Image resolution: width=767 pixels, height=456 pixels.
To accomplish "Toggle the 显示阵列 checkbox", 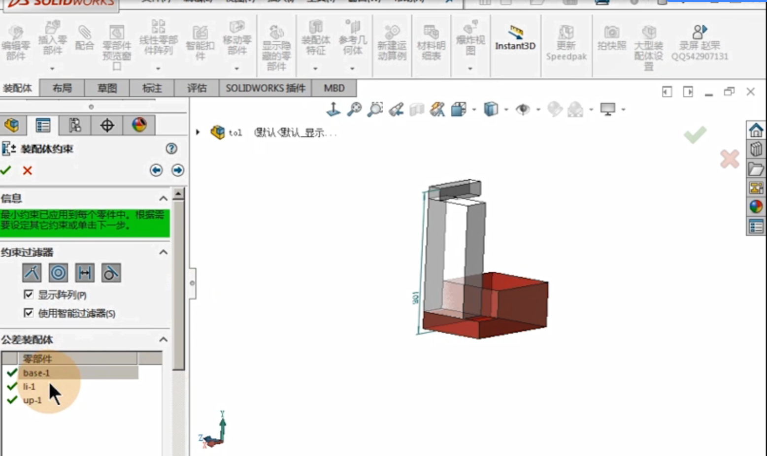I will click(x=29, y=294).
